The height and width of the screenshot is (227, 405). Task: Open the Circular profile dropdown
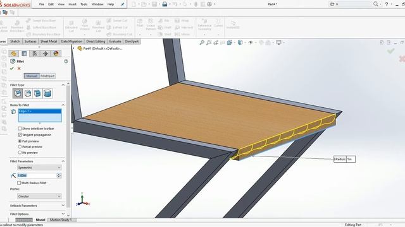click(x=39, y=196)
